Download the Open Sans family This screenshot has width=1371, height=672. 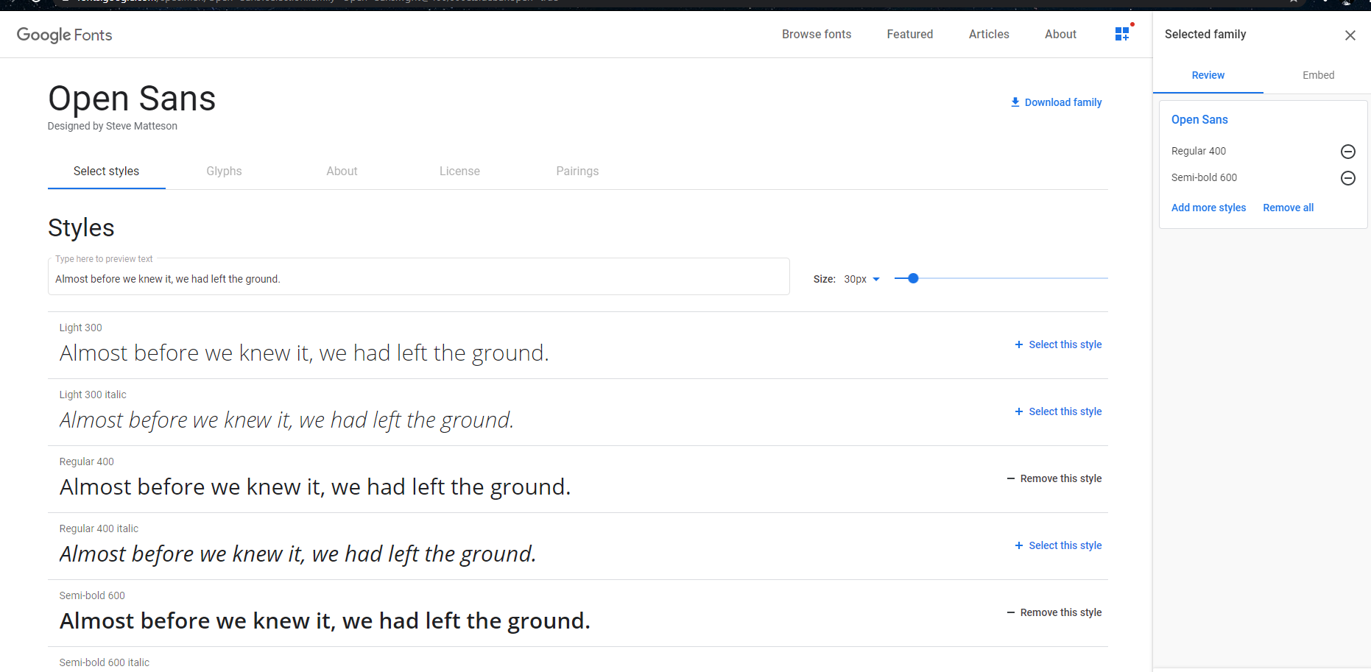pyautogui.click(x=1056, y=102)
